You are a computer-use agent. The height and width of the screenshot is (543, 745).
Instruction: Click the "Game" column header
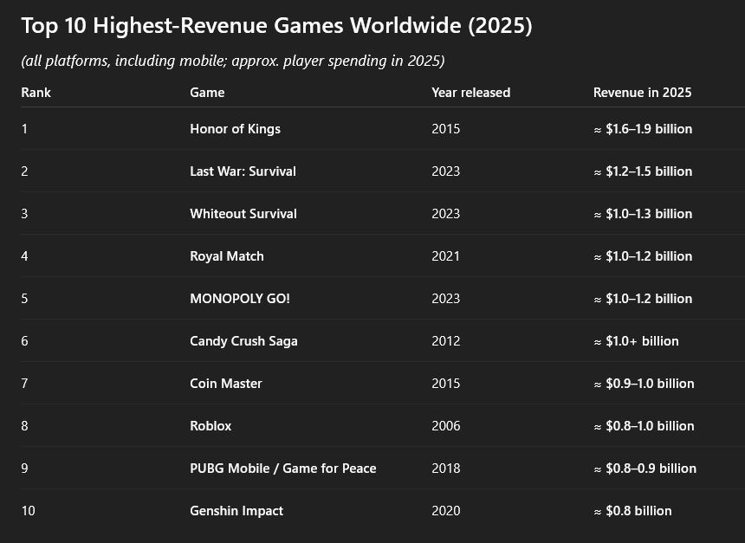coord(207,93)
